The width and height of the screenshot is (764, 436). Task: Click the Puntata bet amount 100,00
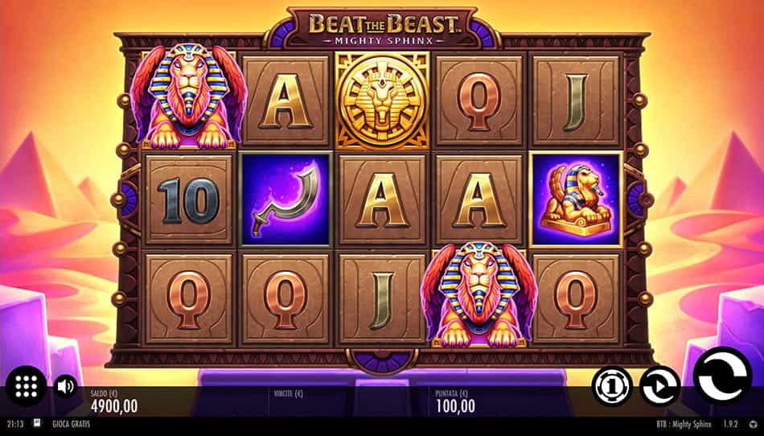pyautogui.click(x=455, y=405)
